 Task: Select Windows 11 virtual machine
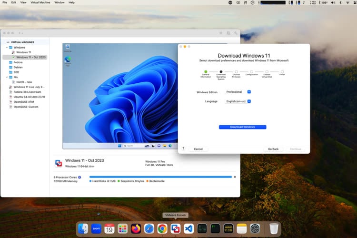pos(24,52)
